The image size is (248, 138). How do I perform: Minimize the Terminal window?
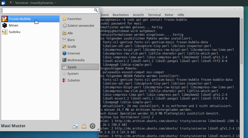tap(229, 9)
